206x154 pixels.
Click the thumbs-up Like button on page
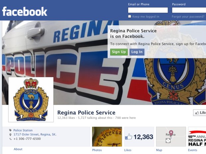tap(200, 113)
